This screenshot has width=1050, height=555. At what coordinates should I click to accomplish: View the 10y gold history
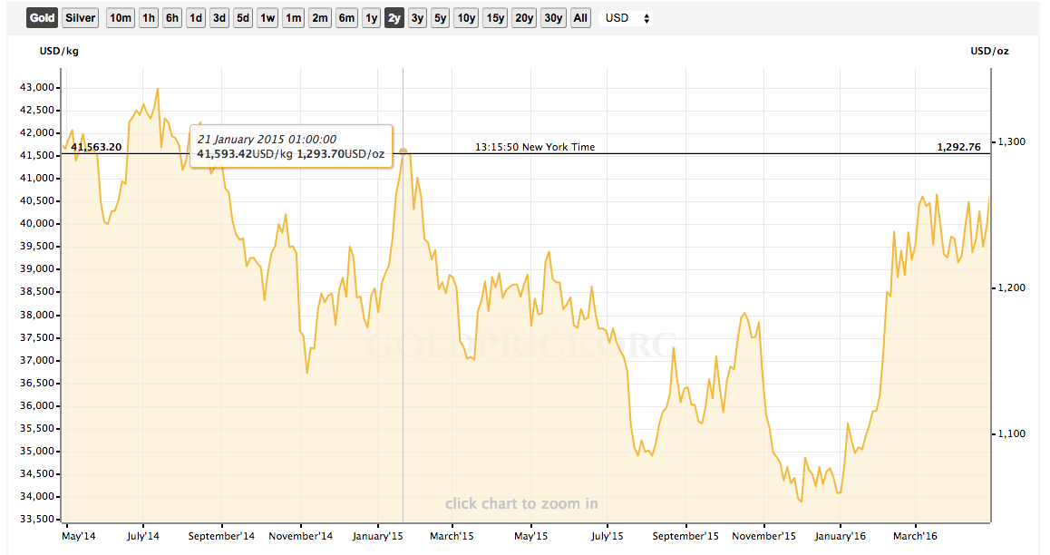click(467, 18)
